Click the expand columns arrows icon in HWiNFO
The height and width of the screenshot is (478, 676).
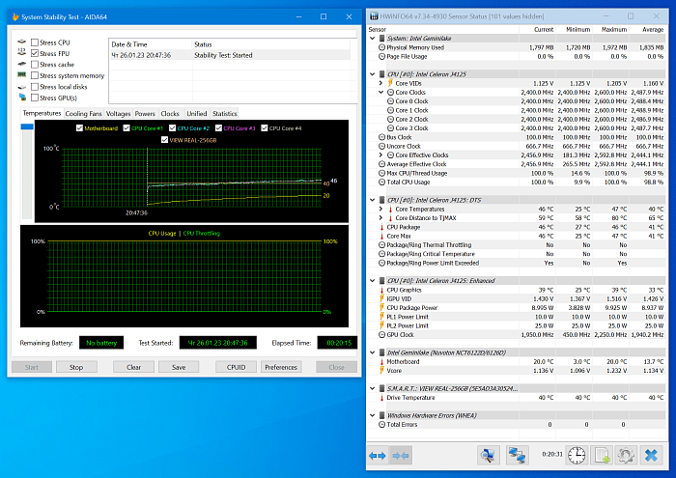(x=378, y=456)
